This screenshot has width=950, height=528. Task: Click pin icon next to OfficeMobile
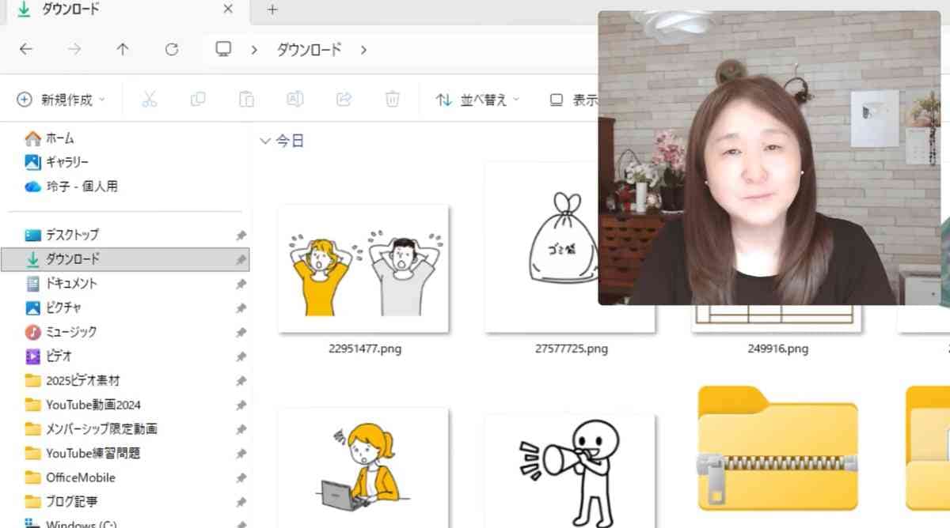point(241,478)
